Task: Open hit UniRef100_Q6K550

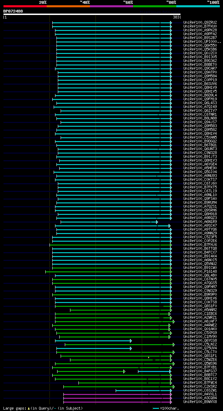Action: (200, 45)
